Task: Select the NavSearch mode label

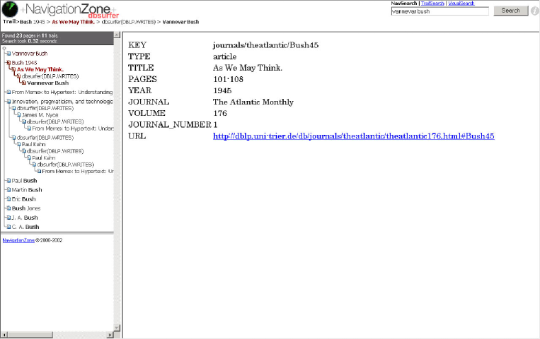Action: point(404,3)
